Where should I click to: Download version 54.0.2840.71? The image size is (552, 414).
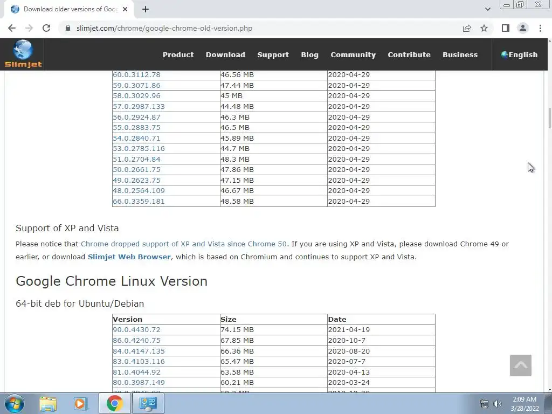[x=136, y=138]
